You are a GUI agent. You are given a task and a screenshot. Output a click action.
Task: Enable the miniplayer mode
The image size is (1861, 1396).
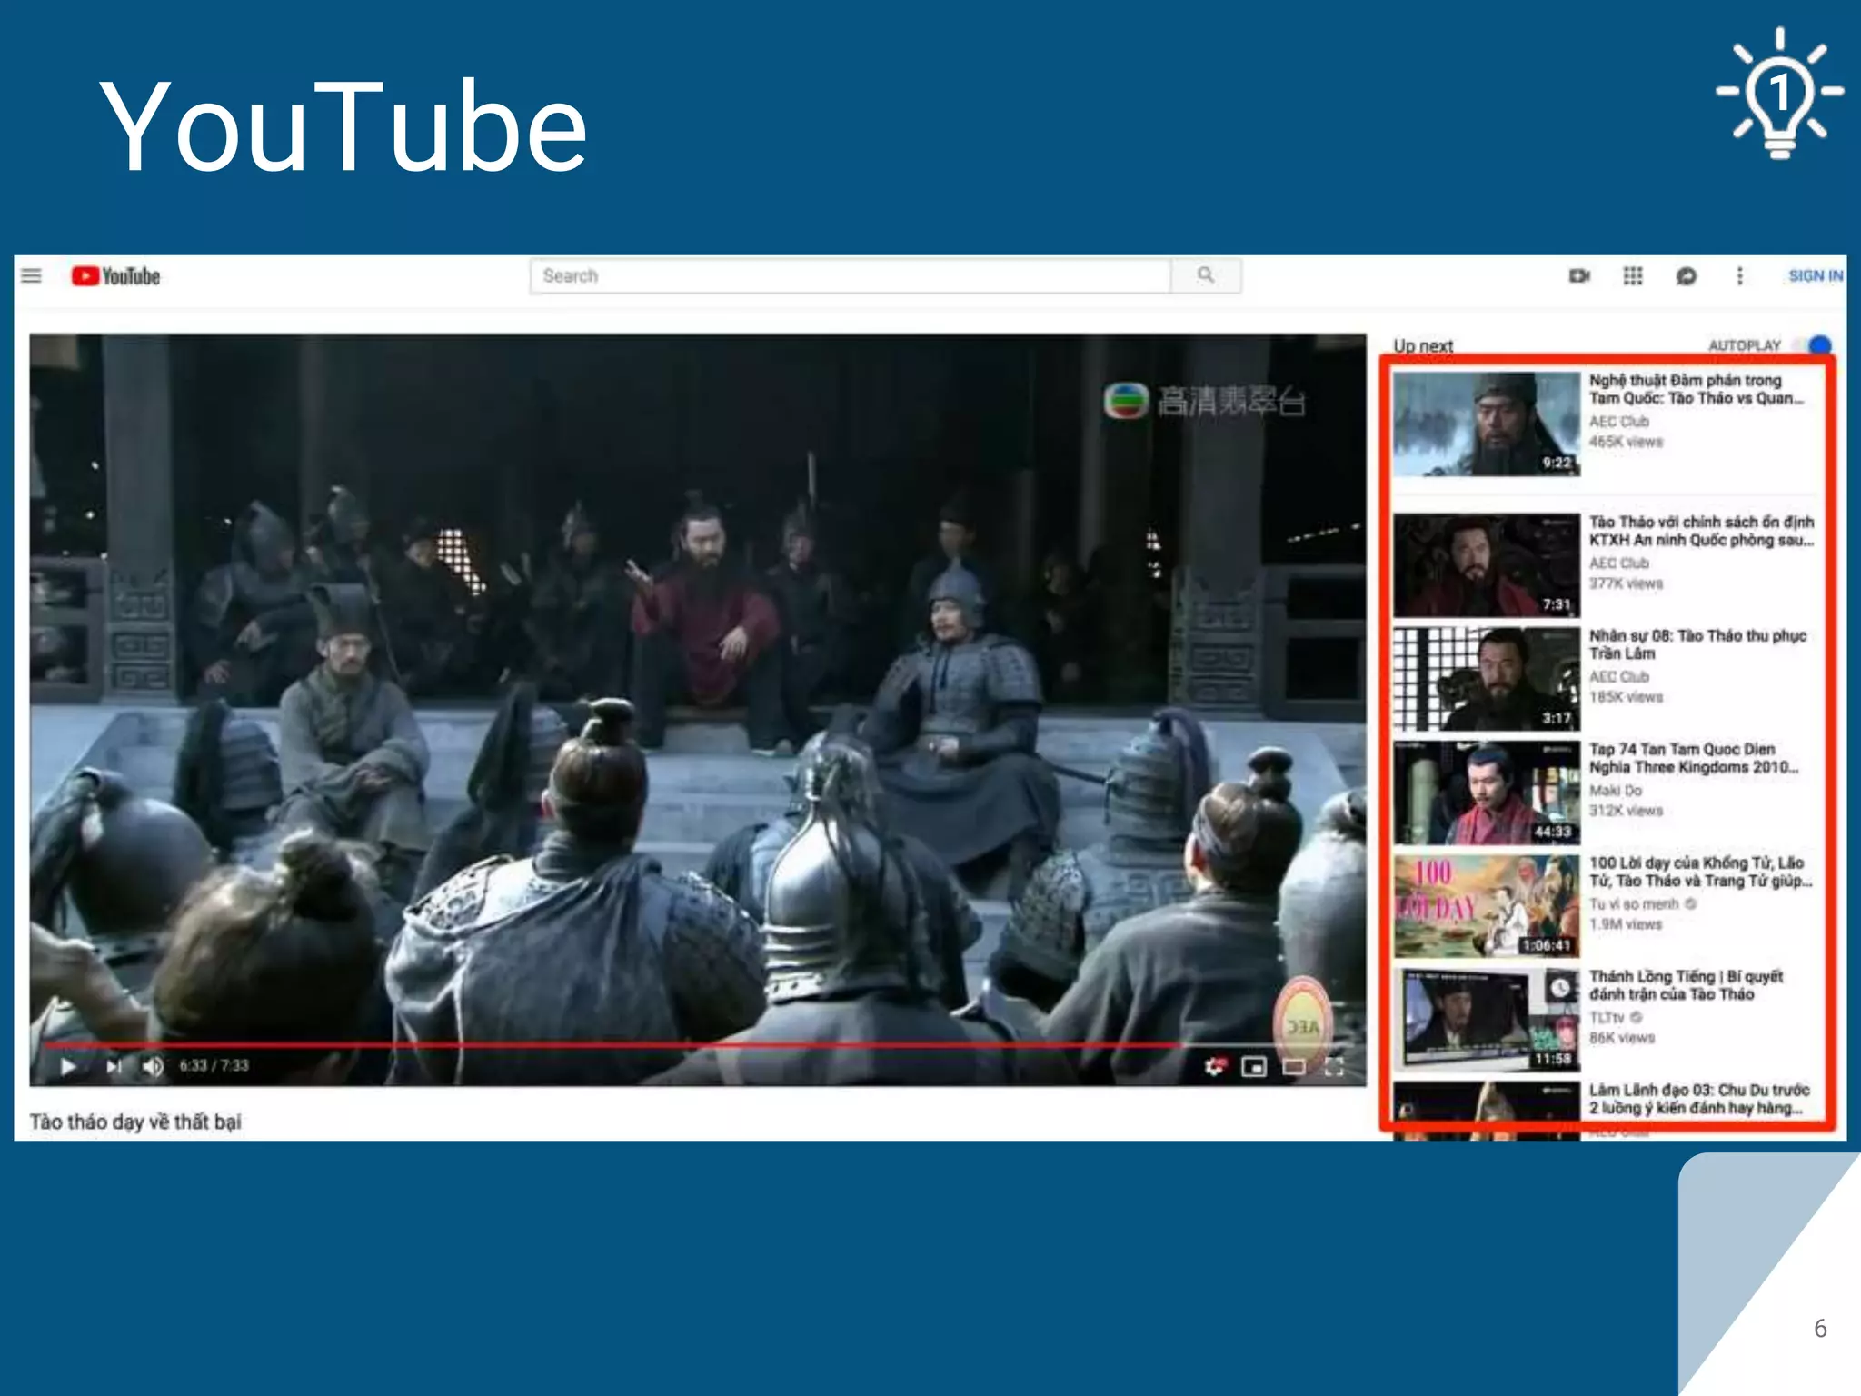1254,1067
